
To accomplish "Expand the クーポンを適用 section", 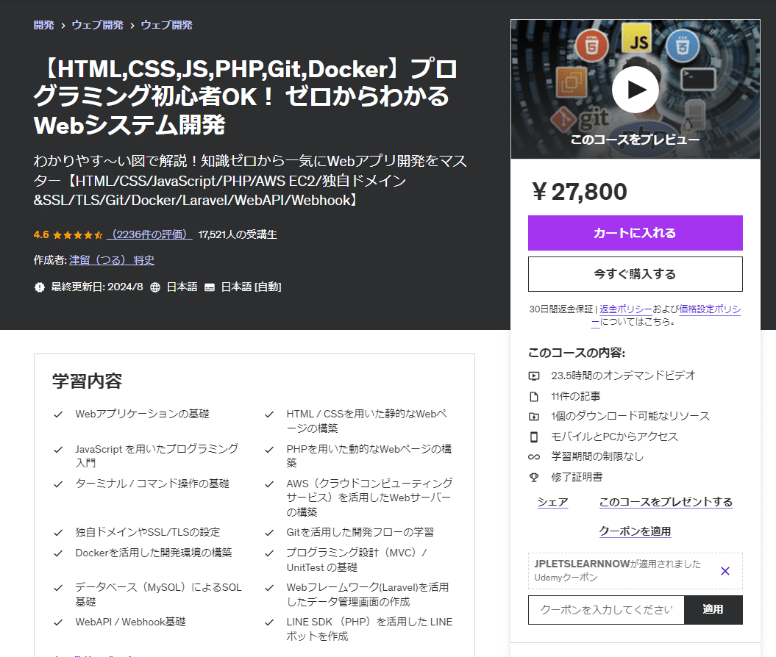I will pos(634,531).
